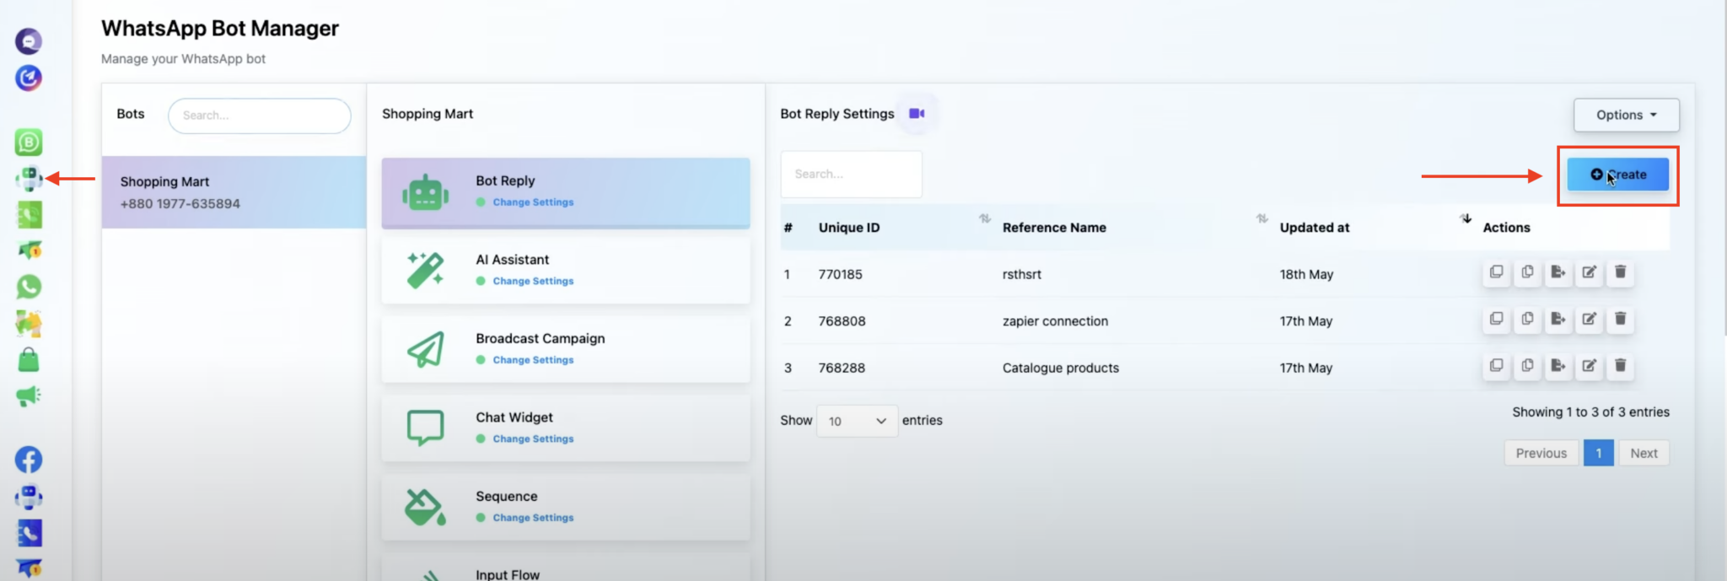The width and height of the screenshot is (1727, 581).
Task: Click Change Settings under Sequence
Action: (533, 518)
